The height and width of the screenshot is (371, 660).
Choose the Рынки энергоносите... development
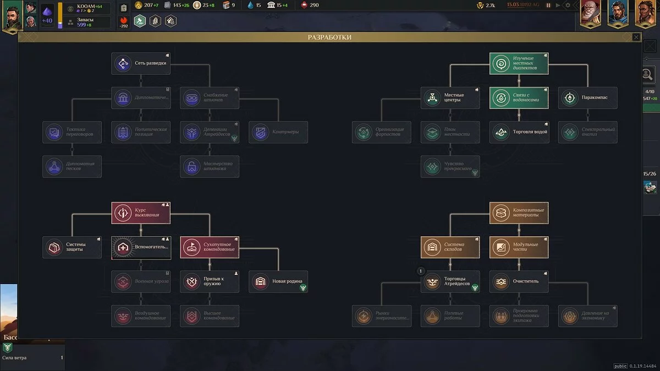pyautogui.click(x=382, y=316)
